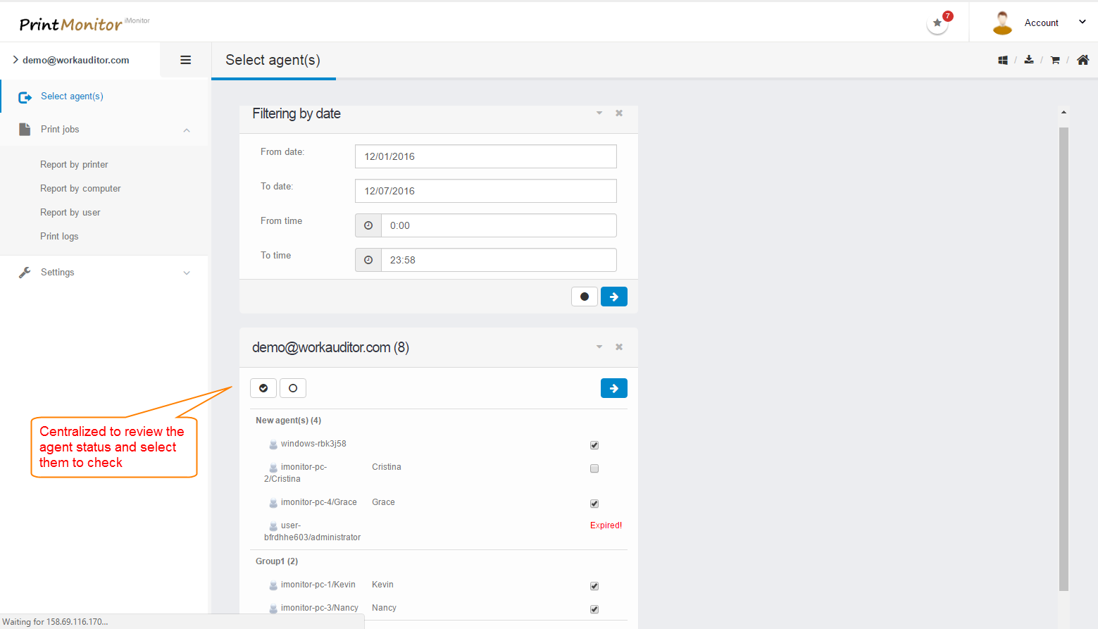Click blue arrow in date filter panel
1098x629 pixels.
point(614,297)
